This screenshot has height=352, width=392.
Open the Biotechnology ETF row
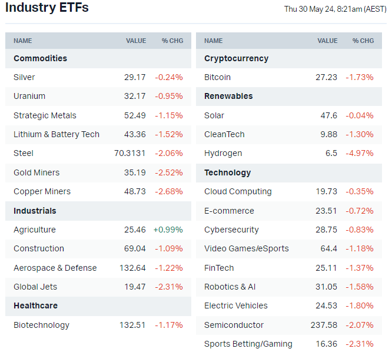(41, 325)
